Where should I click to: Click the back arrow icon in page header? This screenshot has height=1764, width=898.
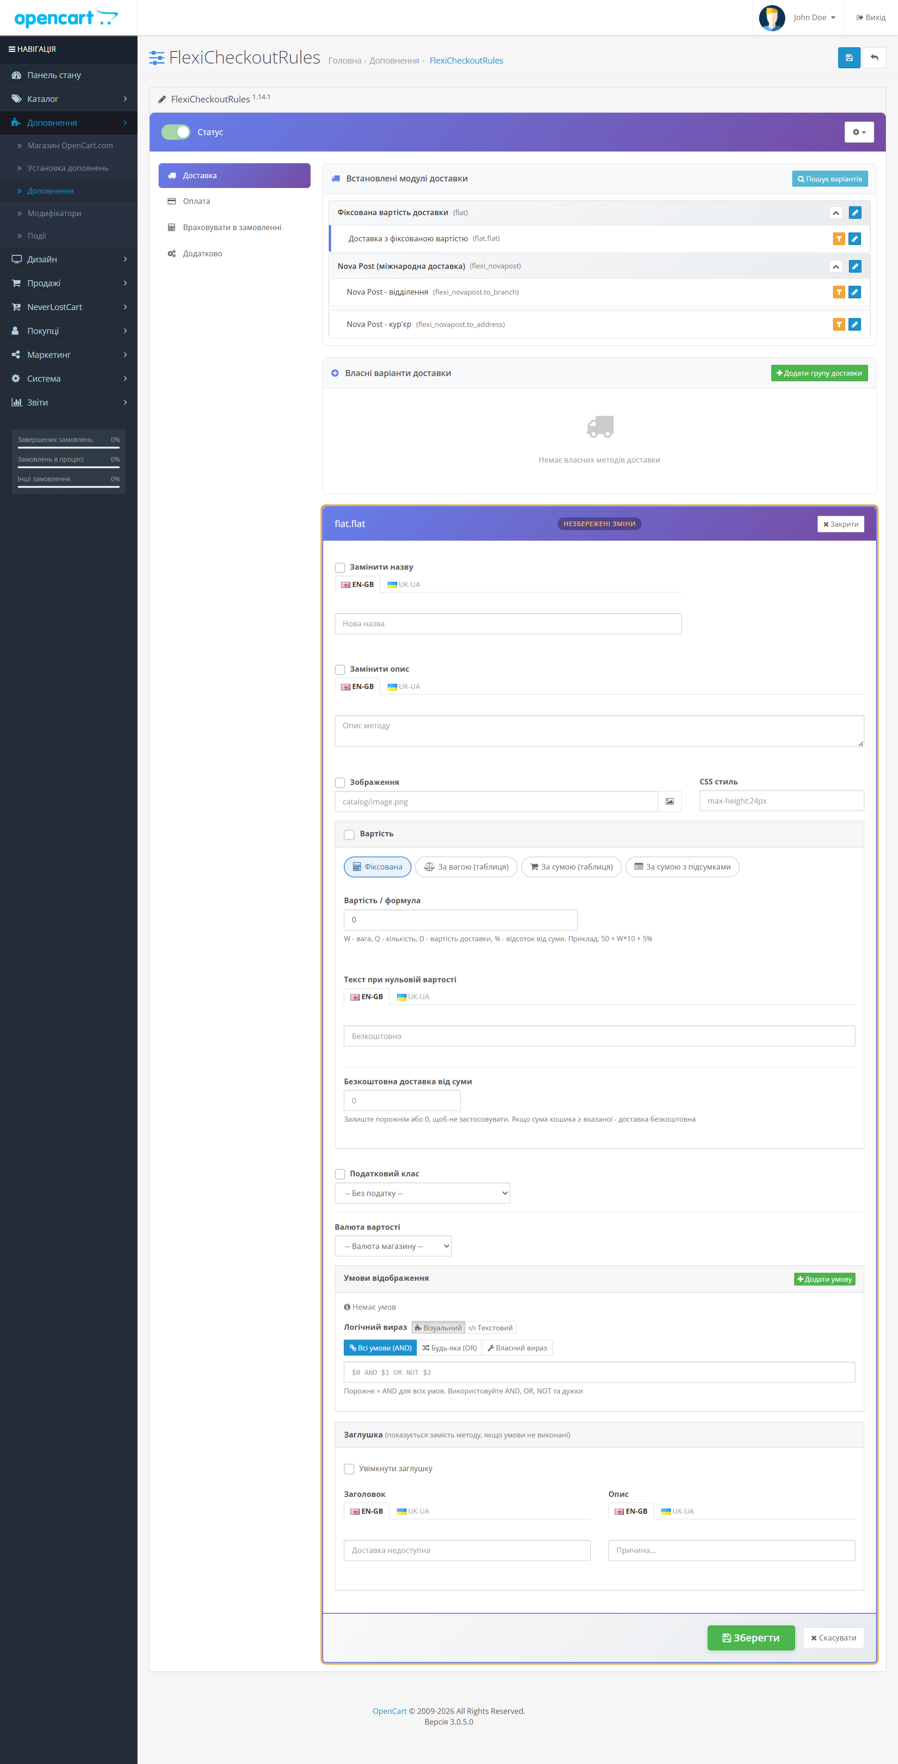[x=874, y=58]
